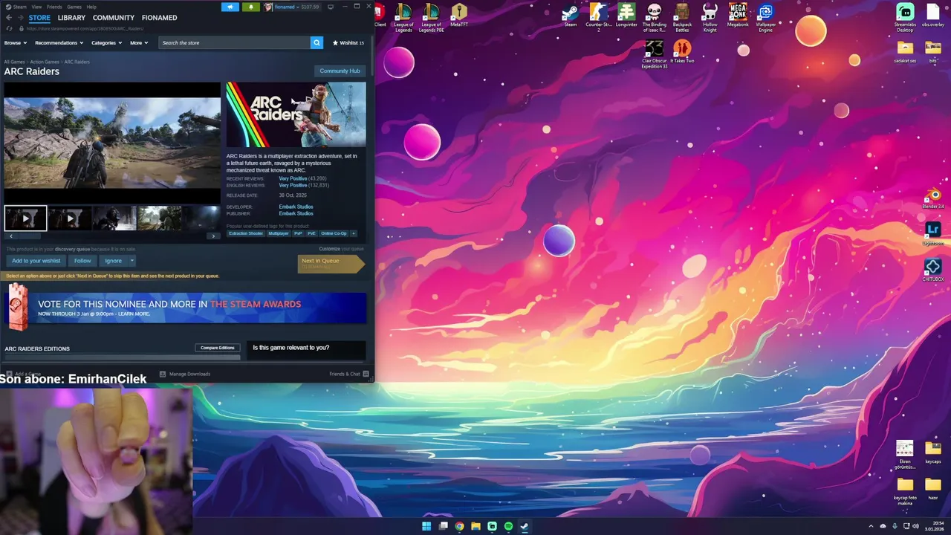Image resolution: width=951 pixels, height=535 pixels.
Task: Open the Wishlist link
Action: [x=348, y=42]
